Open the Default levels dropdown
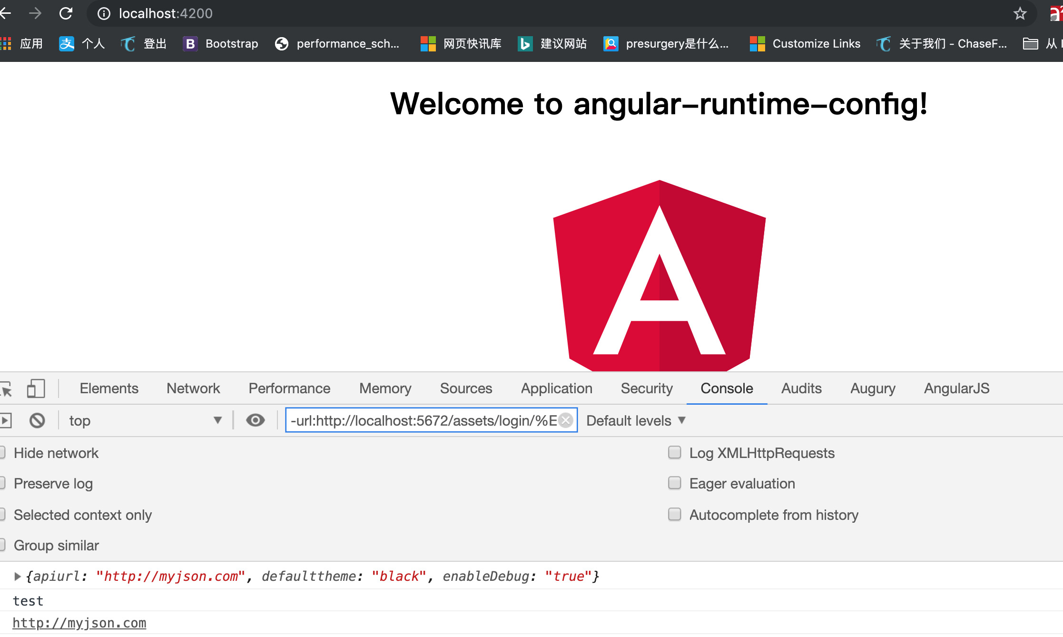The image size is (1063, 637). (635, 420)
